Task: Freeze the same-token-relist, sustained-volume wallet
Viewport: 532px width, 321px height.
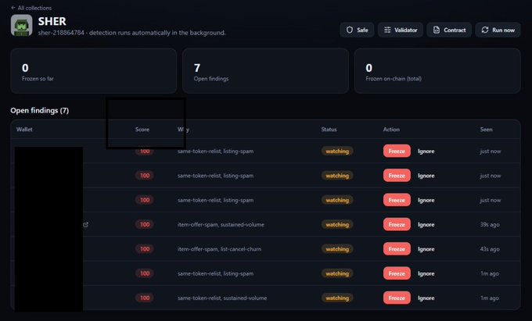Action: pyautogui.click(x=397, y=298)
